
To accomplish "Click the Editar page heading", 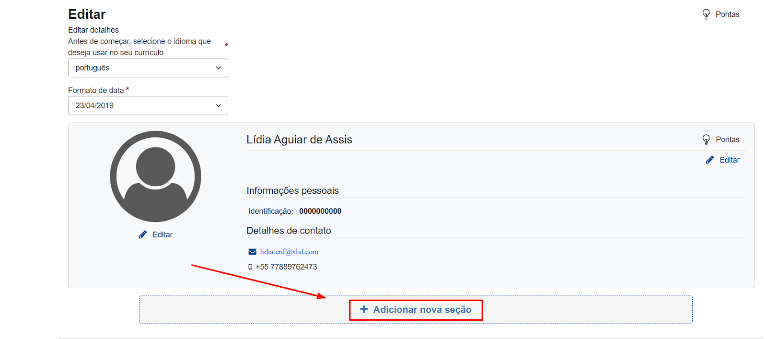I will pyautogui.click(x=87, y=14).
